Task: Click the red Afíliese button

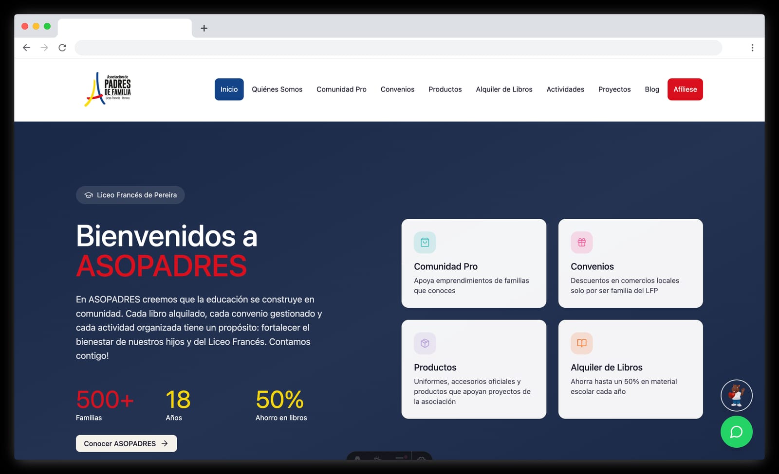Action: click(x=685, y=89)
